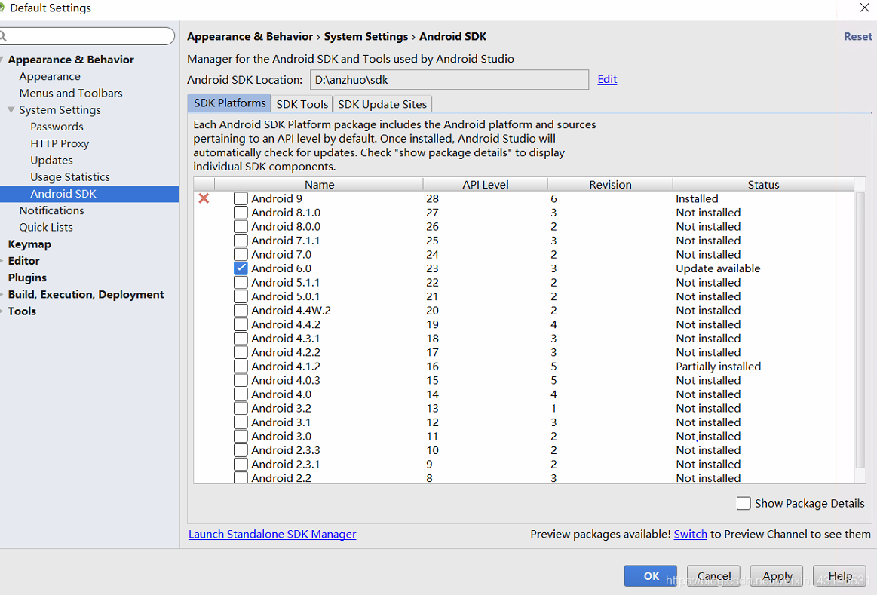Open Keymap settings

pyautogui.click(x=29, y=244)
